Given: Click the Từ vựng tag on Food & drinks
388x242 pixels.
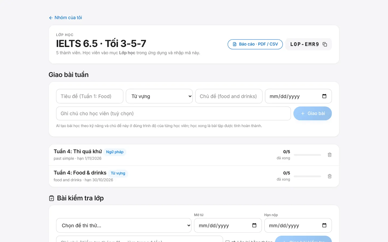Looking at the screenshot, I should 118,173.
